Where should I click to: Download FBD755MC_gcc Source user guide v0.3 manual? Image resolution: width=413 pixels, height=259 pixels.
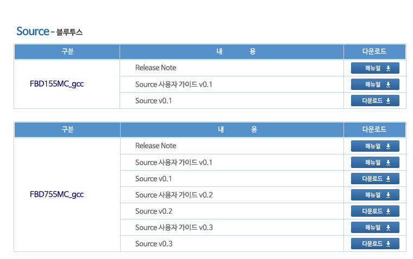[375, 228]
